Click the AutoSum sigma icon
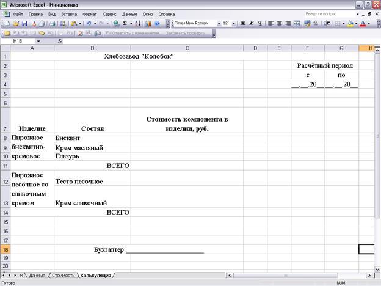Screen dimensions: 381x286 tap(125, 23)
